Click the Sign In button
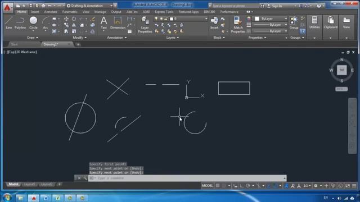Image resolution: width=360 pixels, height=202 pixels. 275,6
